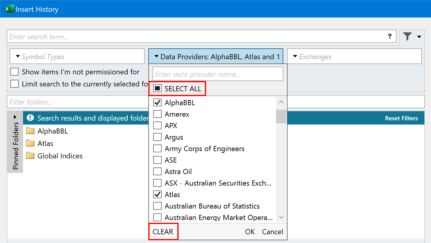
Task: Check the APX provider
Action: [x=157, y=126]
